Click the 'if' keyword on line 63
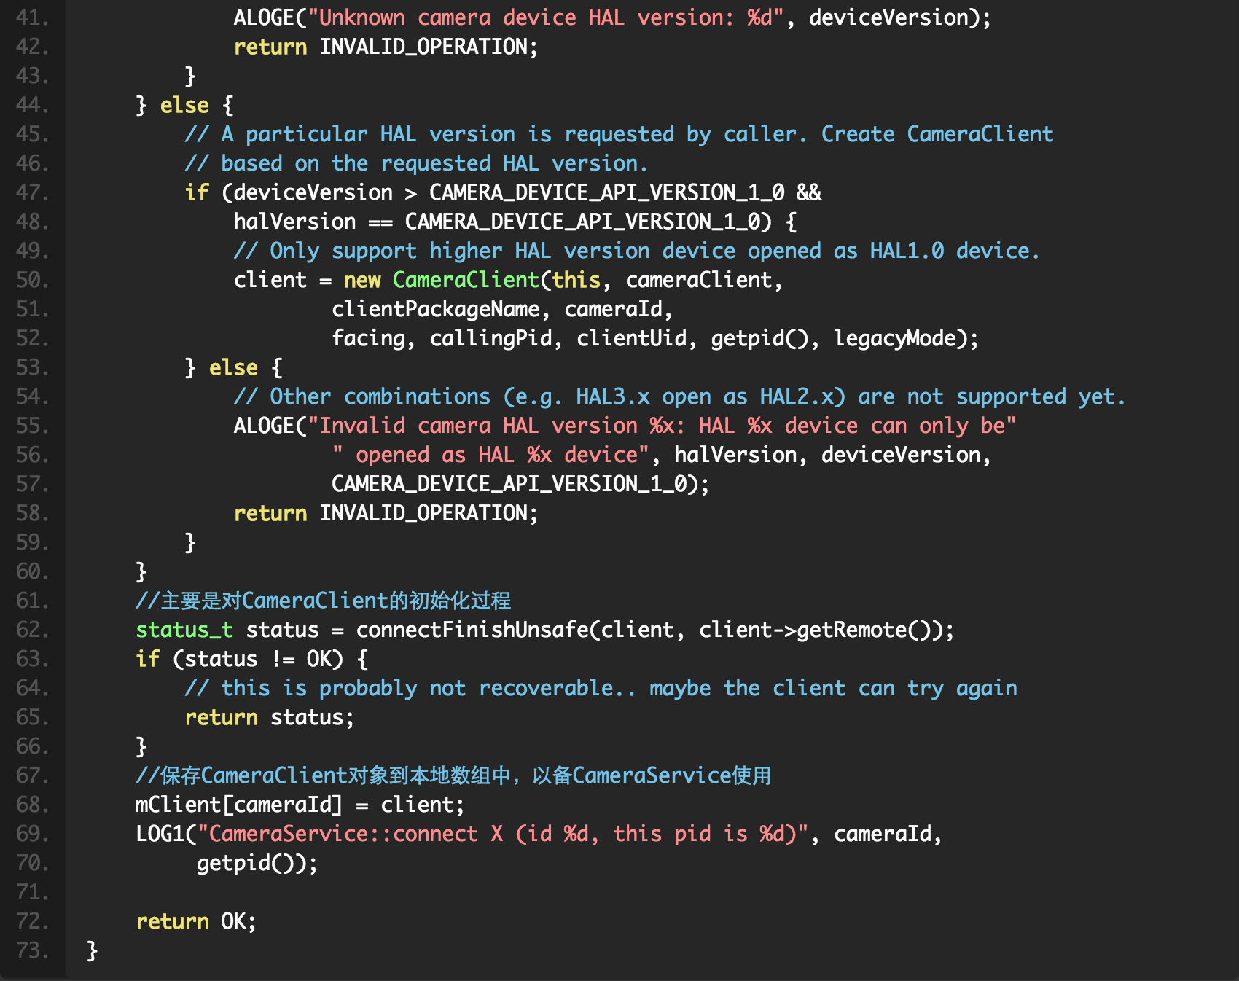The width and height of the screenshot is (1239, 981). pos(148,659)
